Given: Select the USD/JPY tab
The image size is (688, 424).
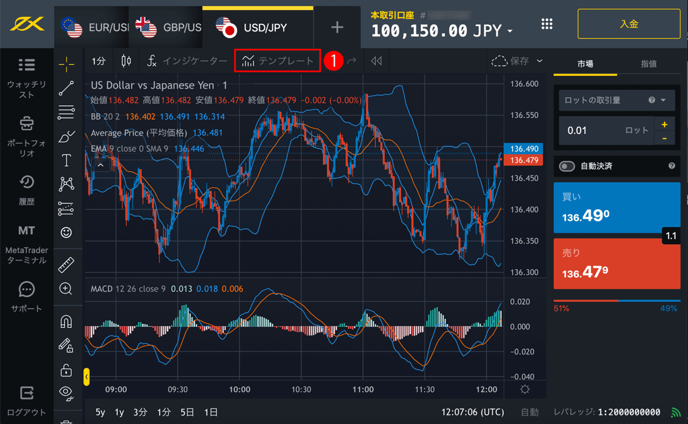Looking at the screenshot, I should coord(258,27).
